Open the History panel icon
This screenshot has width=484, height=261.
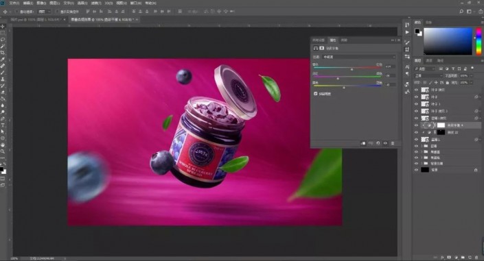[x=407, y=25]
